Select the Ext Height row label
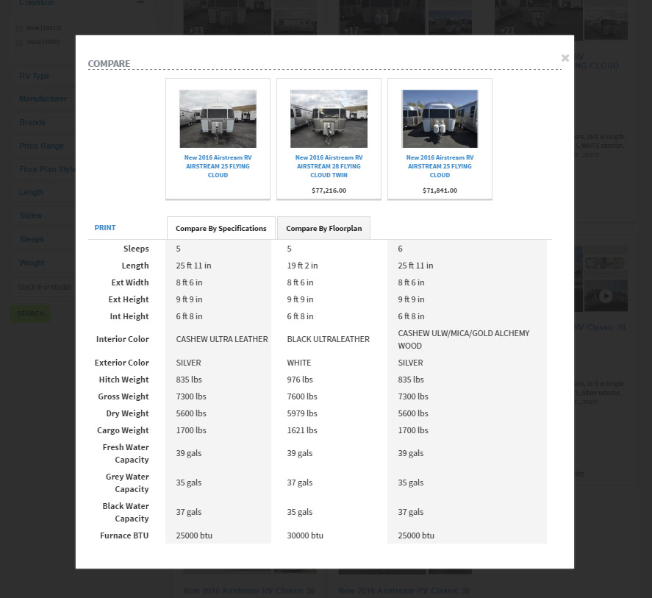The height and width of the screenshot is (598, 652). coord(128,299)
